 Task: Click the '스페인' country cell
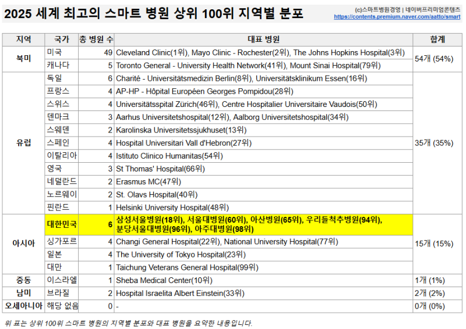pyautogui.click(x=62, y=143)
